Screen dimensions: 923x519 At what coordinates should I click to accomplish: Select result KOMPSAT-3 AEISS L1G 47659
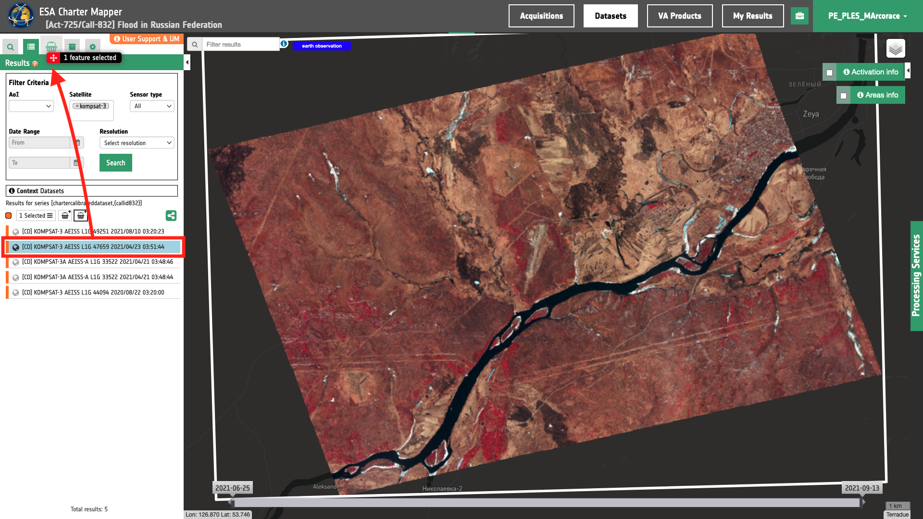[93, 247]
